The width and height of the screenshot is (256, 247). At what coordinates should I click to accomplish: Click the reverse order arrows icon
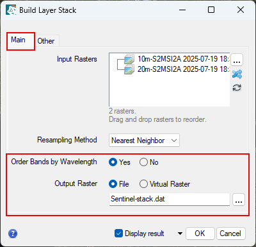pyautogui.click(x=237, y=88)
